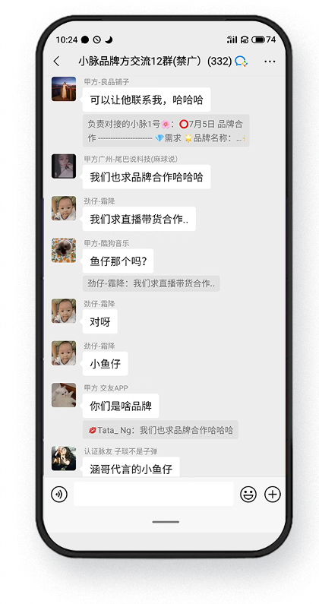Tap the blue chat bubble icon beside group title

241,61
